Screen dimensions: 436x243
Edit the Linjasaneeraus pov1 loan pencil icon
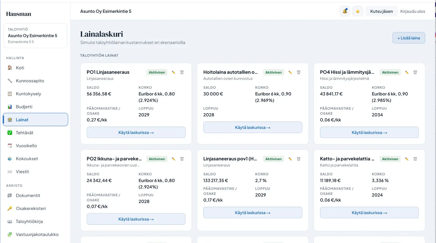(290, 159)
